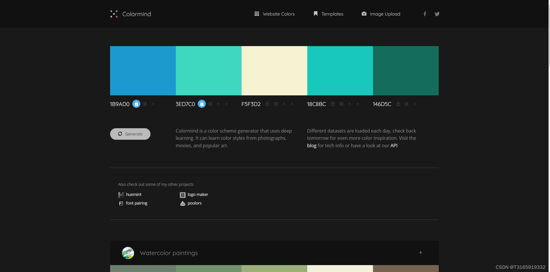Open the Templates menu item
This screenshot has width=550, height=272.
point(328,14)
